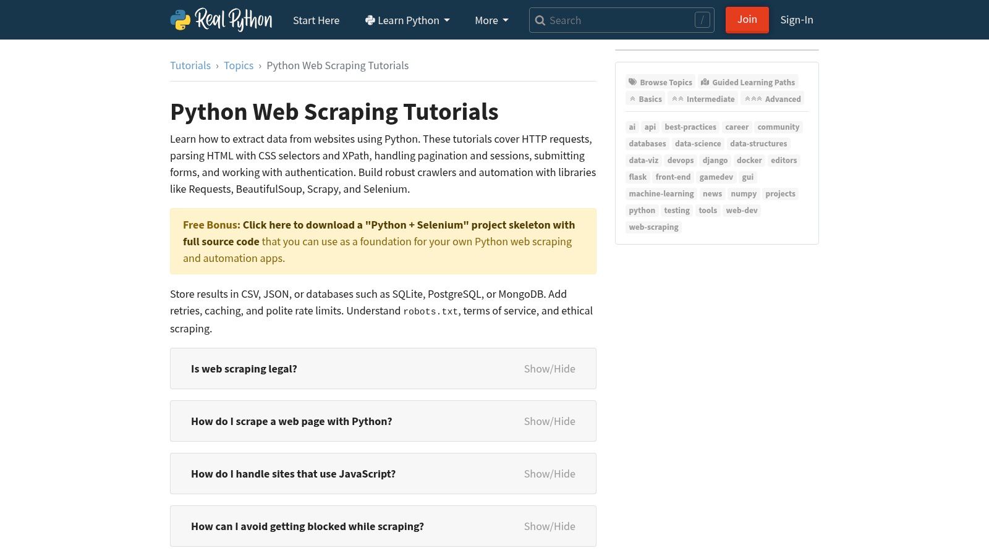Filter by Advanced level
The height and width of the screenshot is (556, 989).
773,99
